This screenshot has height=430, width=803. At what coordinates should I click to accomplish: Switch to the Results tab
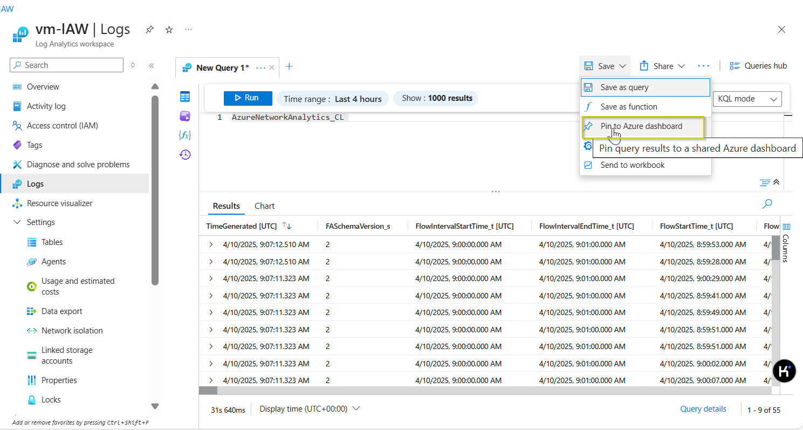227,206
